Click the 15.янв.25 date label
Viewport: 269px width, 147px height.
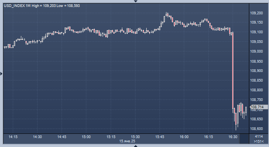(127, 141)
